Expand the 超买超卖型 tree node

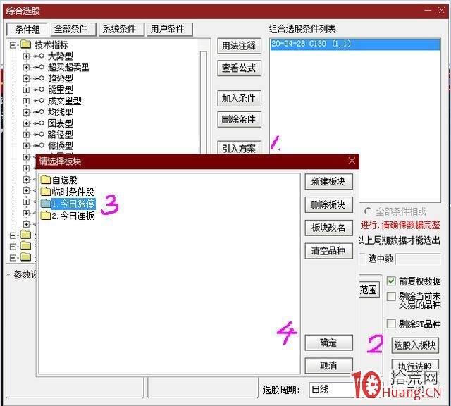[x=26, y=68]
